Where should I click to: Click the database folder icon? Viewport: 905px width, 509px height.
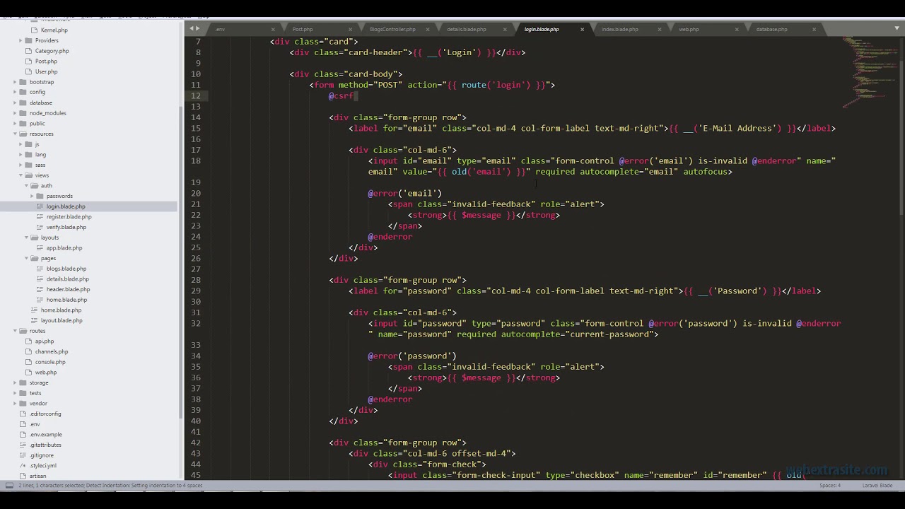23,103
